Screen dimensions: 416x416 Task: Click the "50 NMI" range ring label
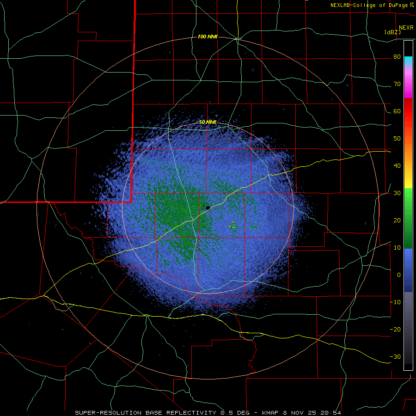(208, 122)
